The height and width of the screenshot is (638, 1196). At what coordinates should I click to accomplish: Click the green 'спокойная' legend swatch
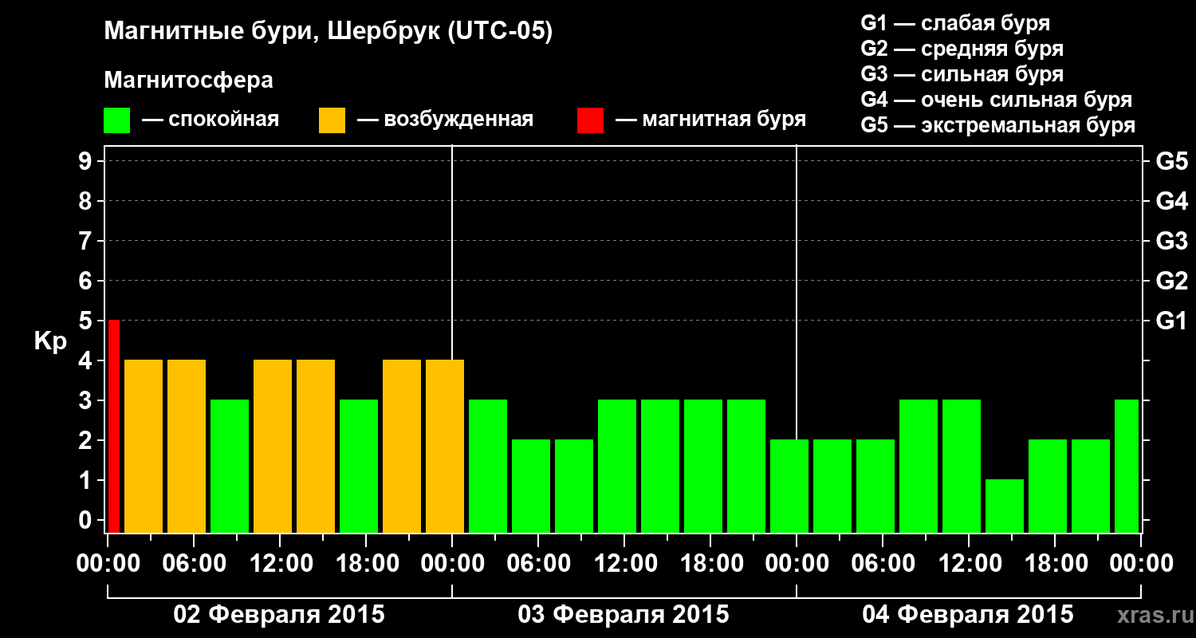(x=117, y=120)
